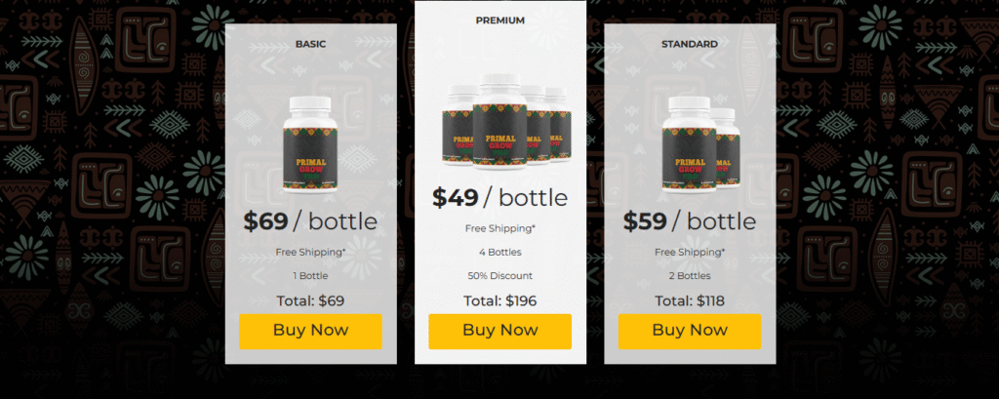This screenshot has width=999, height=399.
Task: Click Free Shipping* text in Standard card
Action: (690, 252)
